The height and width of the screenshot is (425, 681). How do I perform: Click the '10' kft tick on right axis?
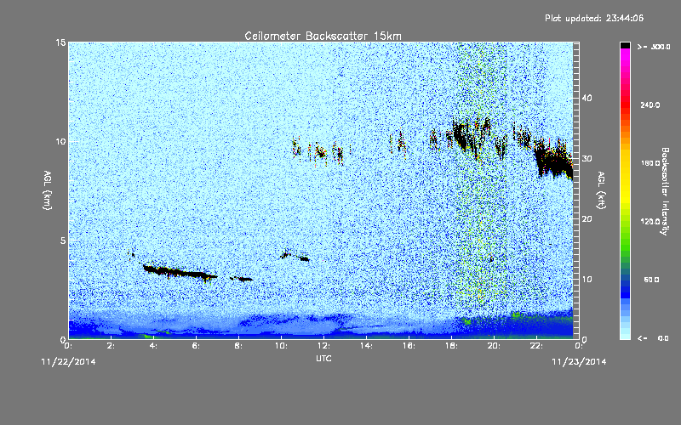pos(587,280)
